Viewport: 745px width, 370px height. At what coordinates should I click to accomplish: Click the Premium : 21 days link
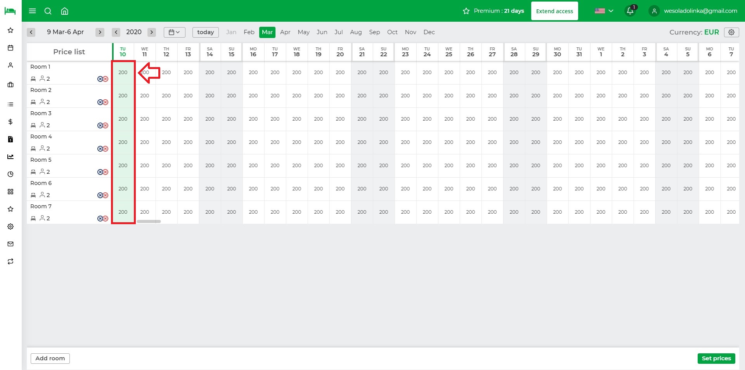pos(494,11)
